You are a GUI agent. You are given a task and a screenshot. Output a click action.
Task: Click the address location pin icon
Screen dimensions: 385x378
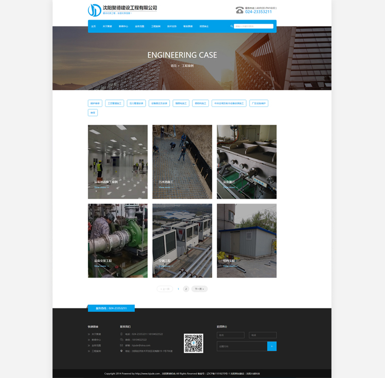click(121, 351)
